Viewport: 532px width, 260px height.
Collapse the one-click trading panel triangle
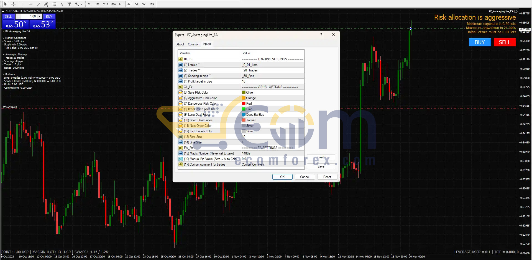click(x=3, y=11)
